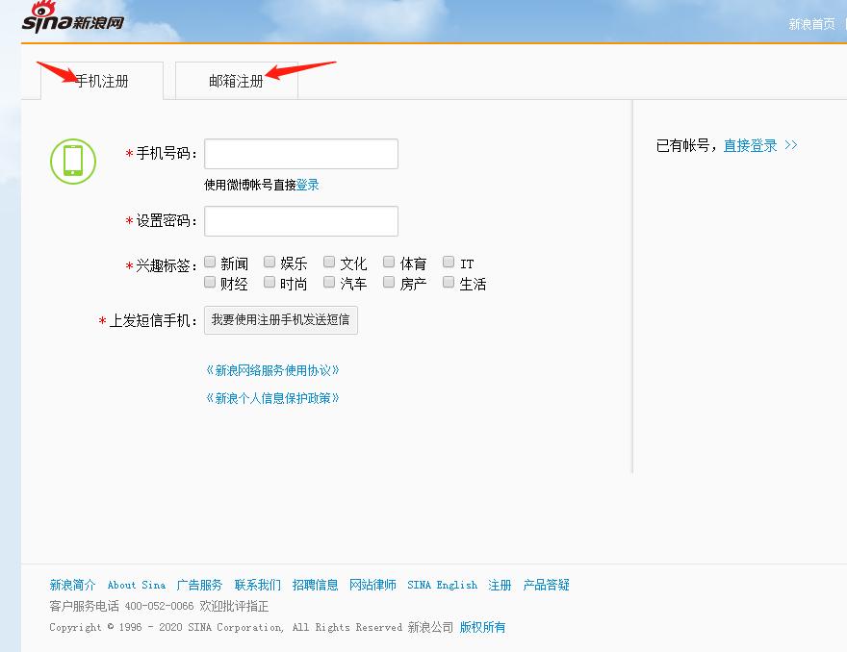The height and width of the screenshot is (652, 847).
Task: Check the 生活 interest tag
Action: point(449,282)
